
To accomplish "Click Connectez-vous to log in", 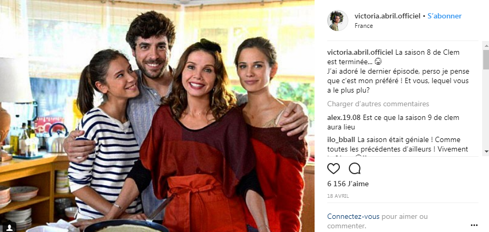I will [x=354, y=216].
